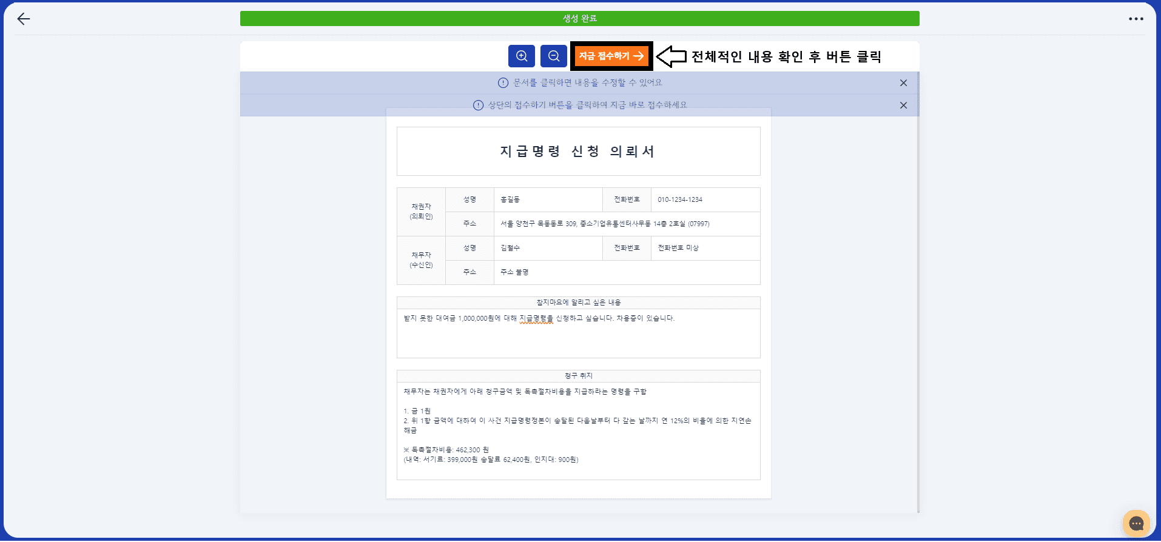
Task: Click the 청구 취지 section header
Action: (579, 376)
